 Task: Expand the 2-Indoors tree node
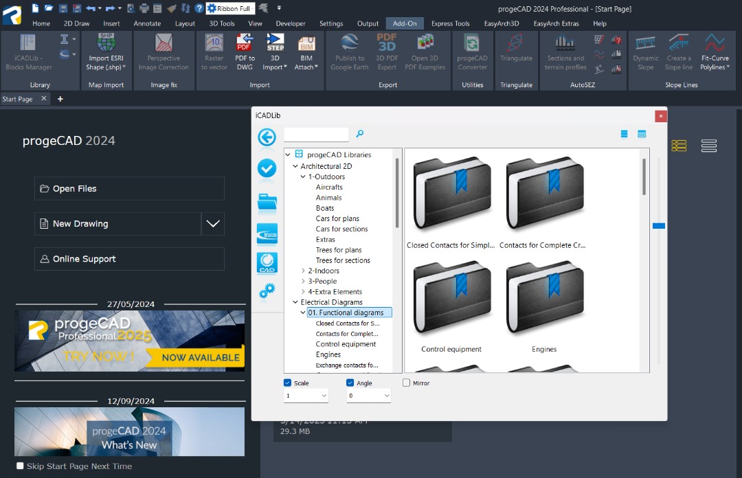click(x=303, y=271)
